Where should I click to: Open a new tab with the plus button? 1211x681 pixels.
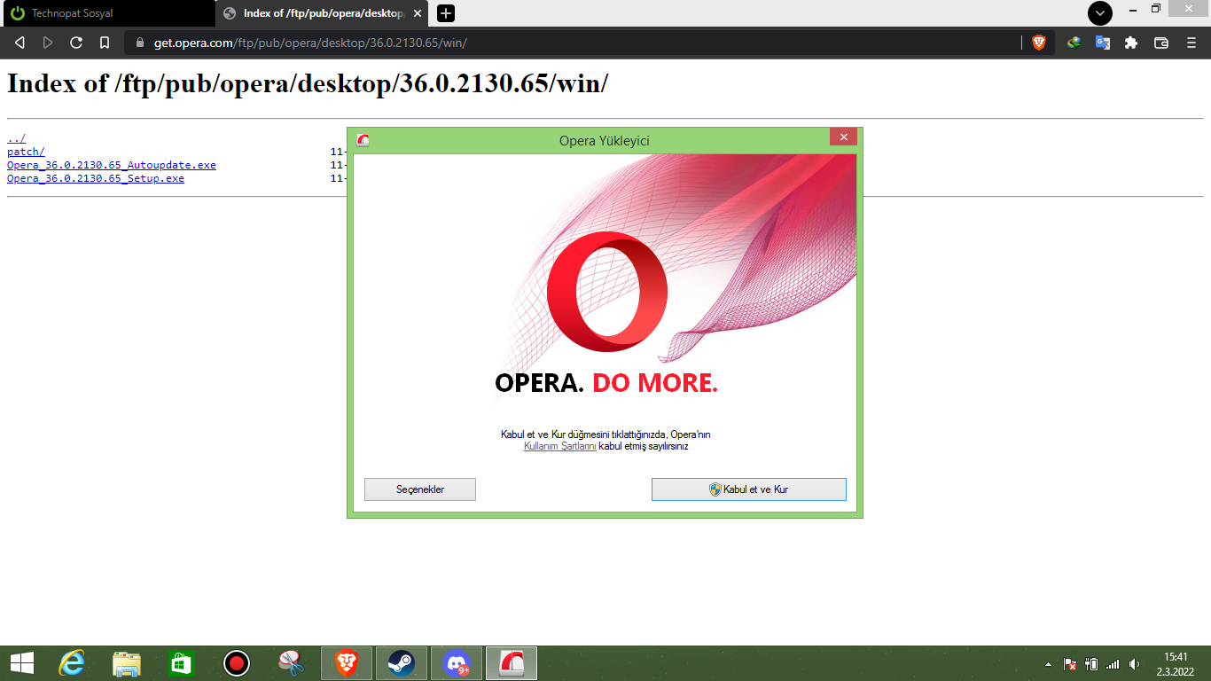coord(446,13)
